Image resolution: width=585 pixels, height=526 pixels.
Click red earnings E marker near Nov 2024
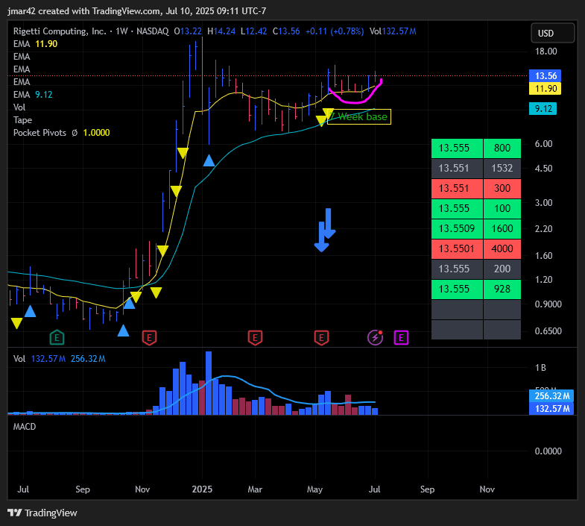pos(149,338)
